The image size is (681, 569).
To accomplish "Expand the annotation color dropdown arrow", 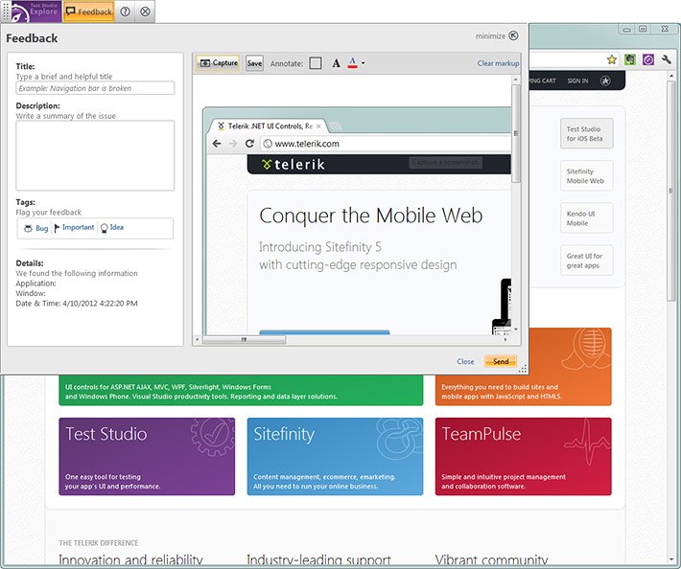I will pos(364,63).
